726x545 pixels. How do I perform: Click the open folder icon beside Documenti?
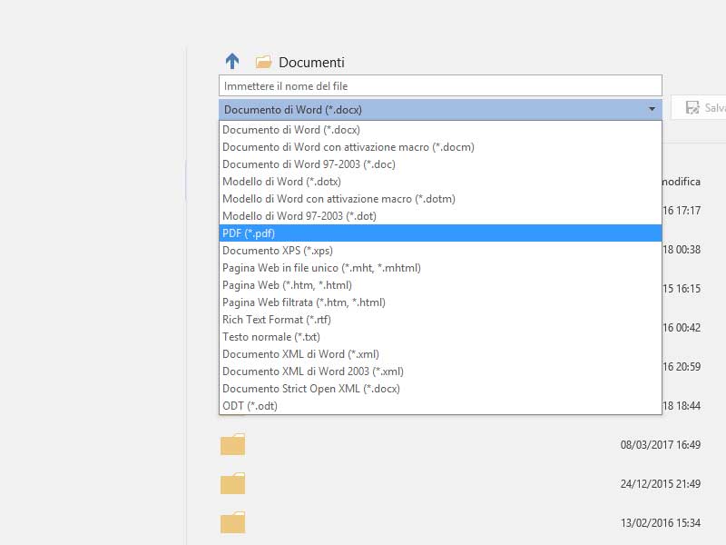tap(263, 62)
